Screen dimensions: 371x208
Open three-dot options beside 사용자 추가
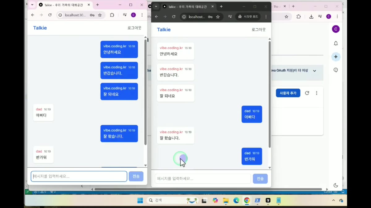[317, 93]
